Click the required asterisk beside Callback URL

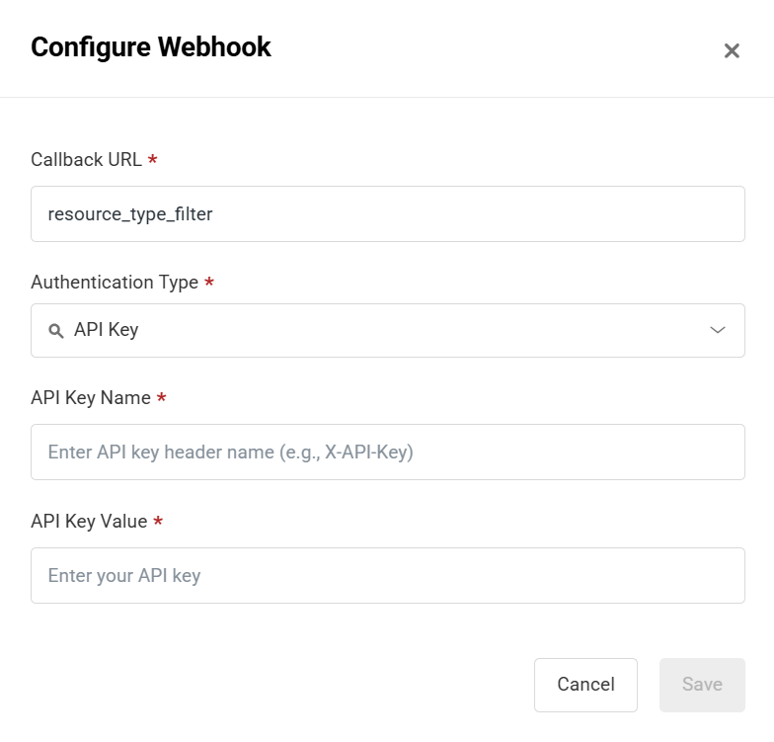pos(153,160)
